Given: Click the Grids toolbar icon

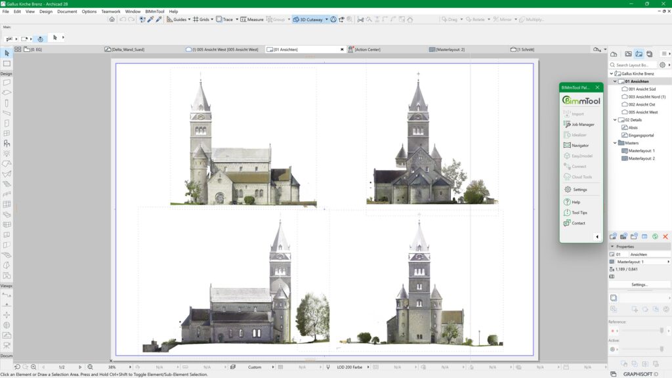Looking at the screenshot, I should [x=199, y=19].
